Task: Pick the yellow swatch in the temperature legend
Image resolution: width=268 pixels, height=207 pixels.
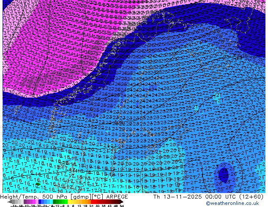Action: (69, 202)
